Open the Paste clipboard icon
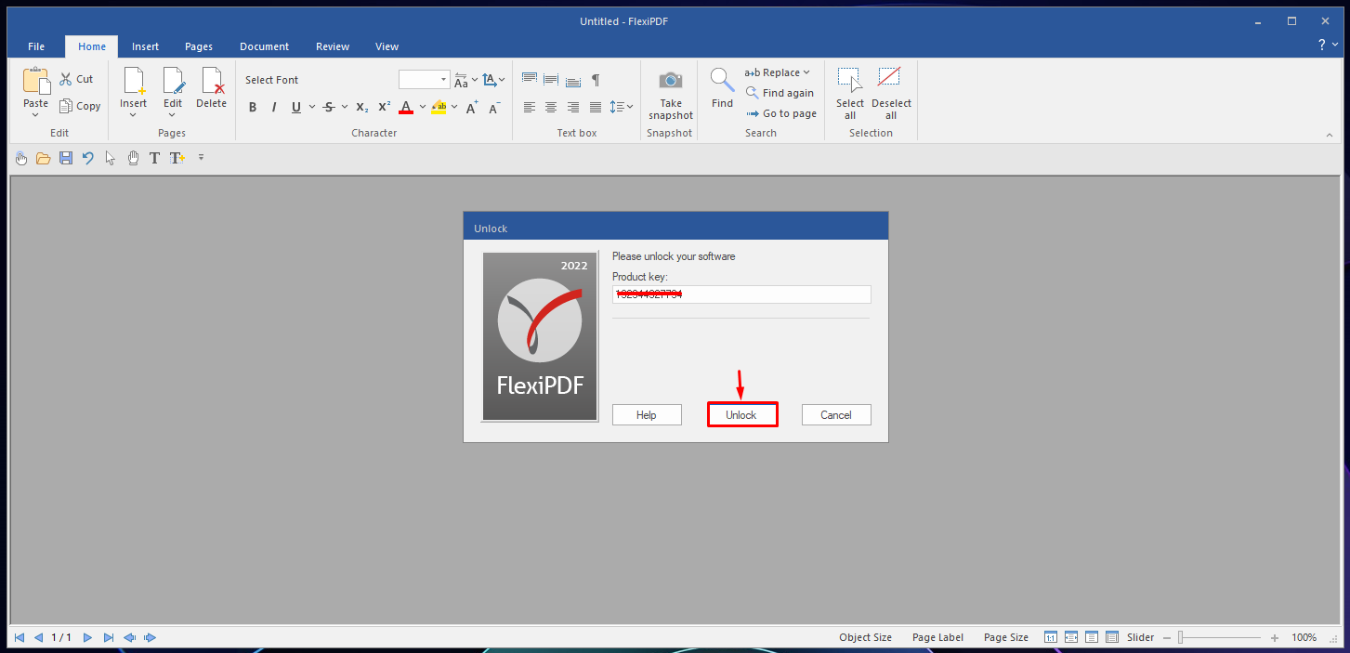Image resolution: width=1350 pixels, height=653 pixels. click(x=36, y=80)
